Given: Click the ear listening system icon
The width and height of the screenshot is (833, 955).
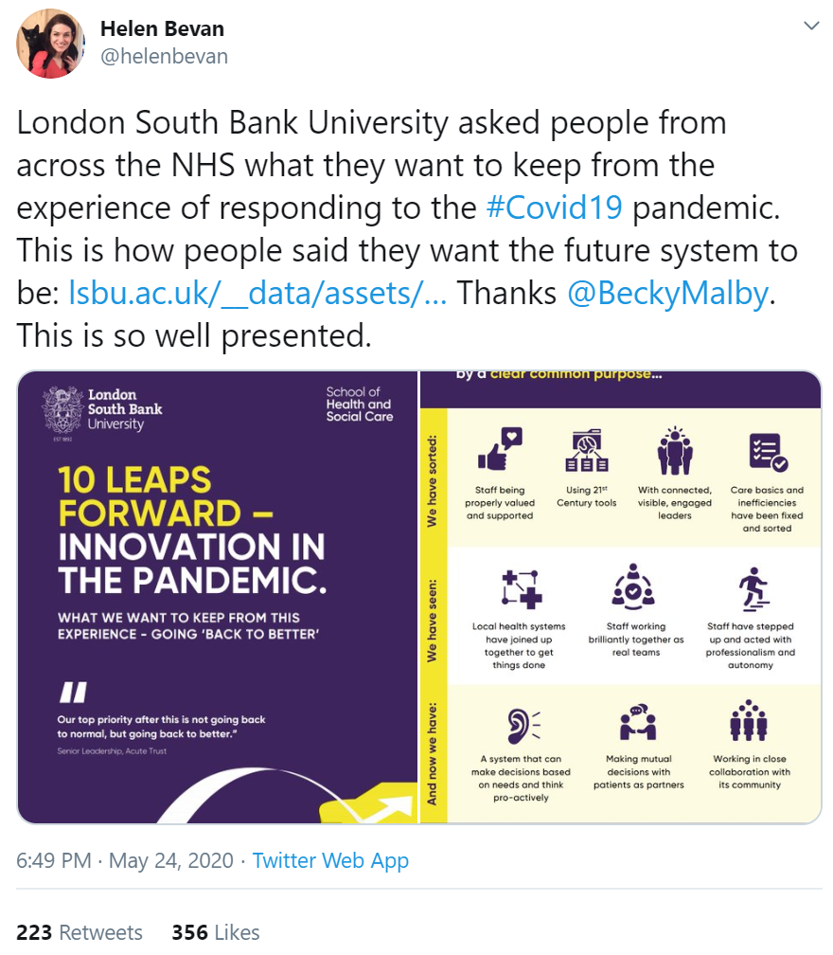Looking at the screenshot, I should (x=523, y=726).
